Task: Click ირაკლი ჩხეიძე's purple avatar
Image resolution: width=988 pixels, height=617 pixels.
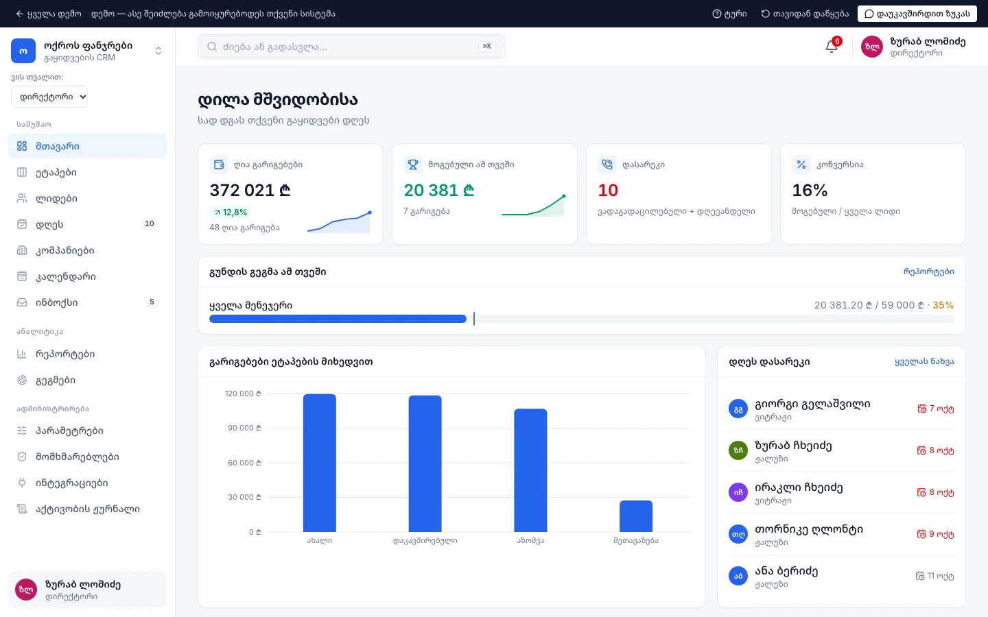Action: click(738, 492)
